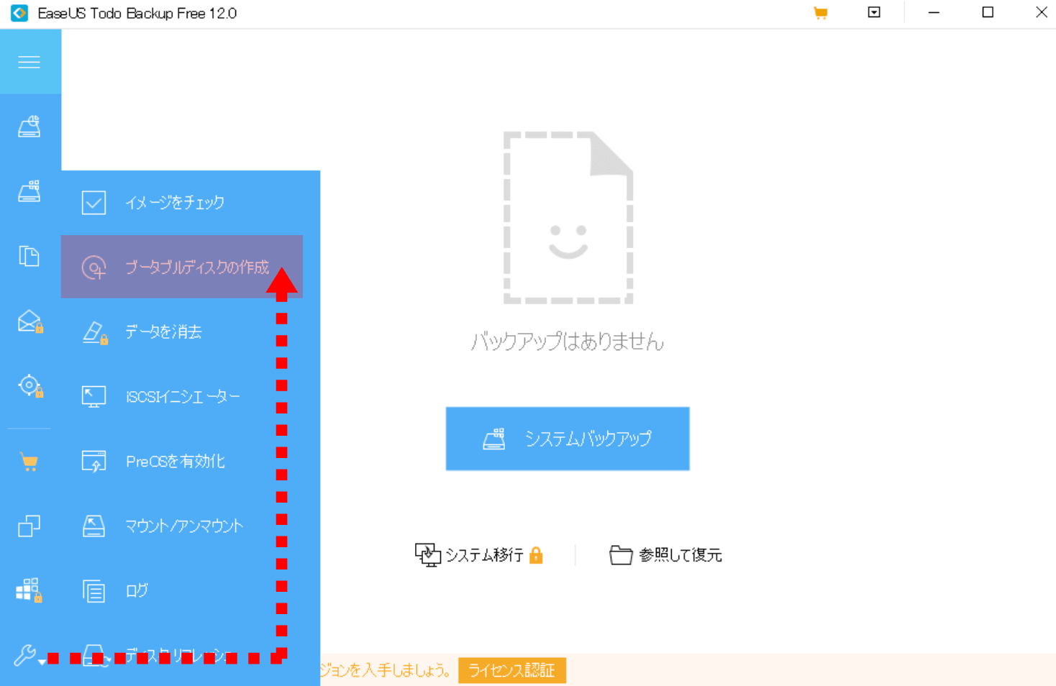
Task: Expand the hamburger menu in the sidebar
Action: pos(29,62)
